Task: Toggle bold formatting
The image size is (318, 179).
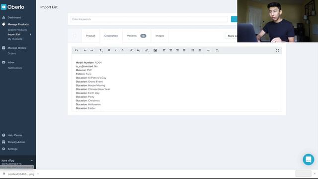Action: click(109, 50)
